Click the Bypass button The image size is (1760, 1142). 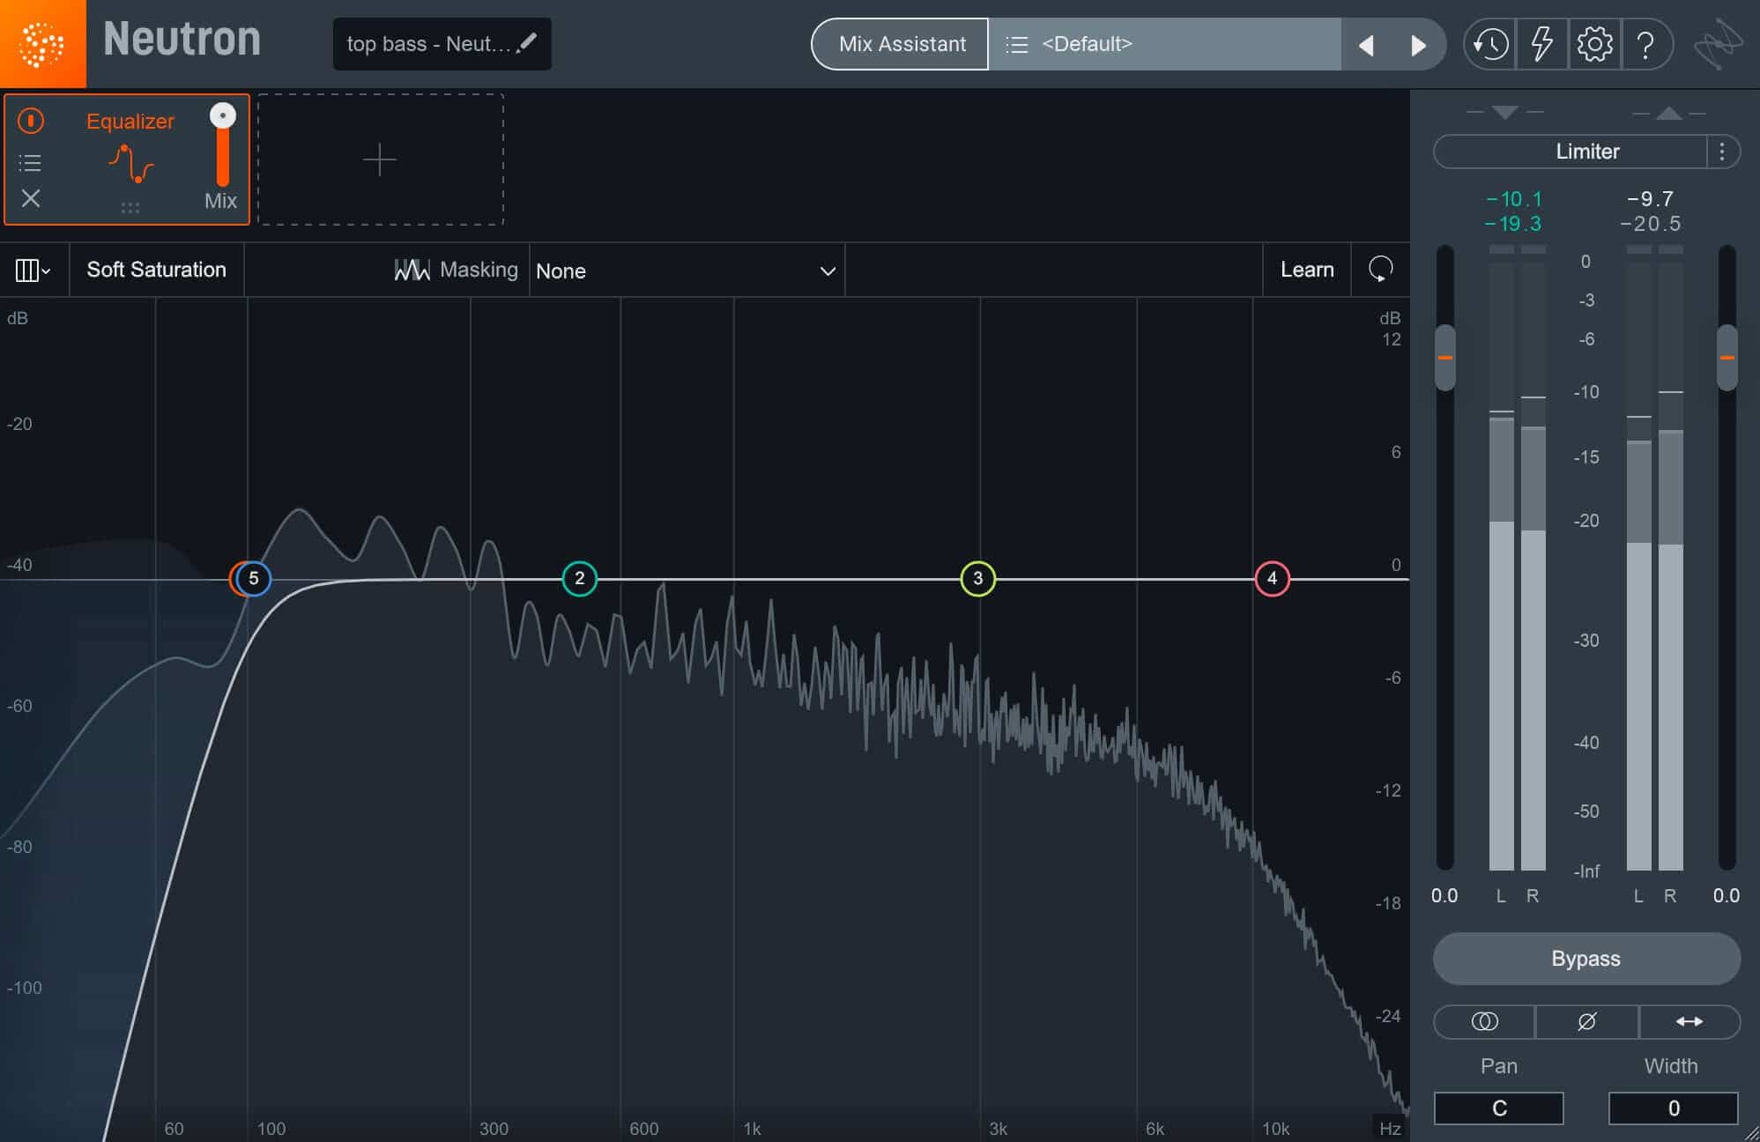click(x=1586, y=959)
